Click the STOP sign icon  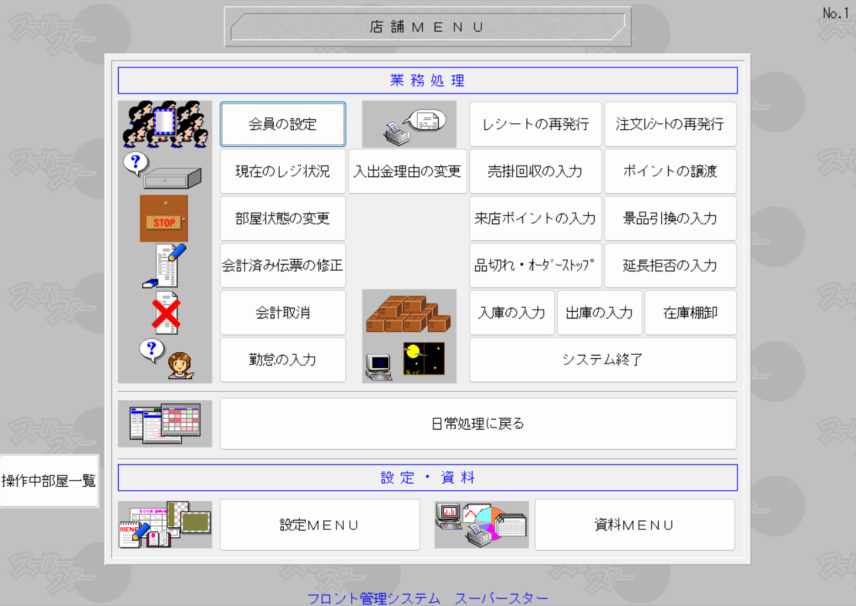[164, 218]
